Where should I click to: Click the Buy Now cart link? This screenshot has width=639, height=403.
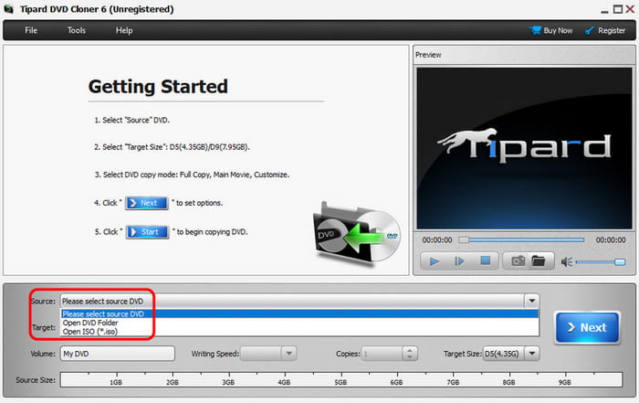551,30
